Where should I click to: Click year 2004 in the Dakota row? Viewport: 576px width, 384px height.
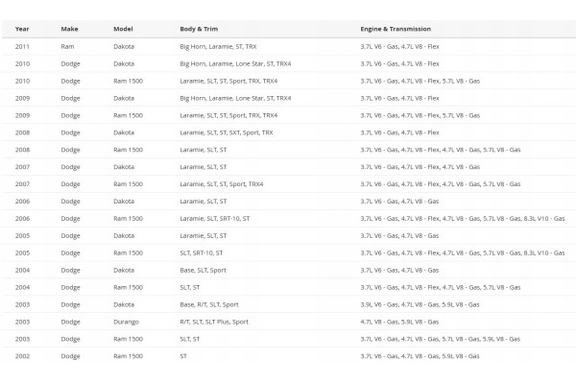(x=22, y=270)
